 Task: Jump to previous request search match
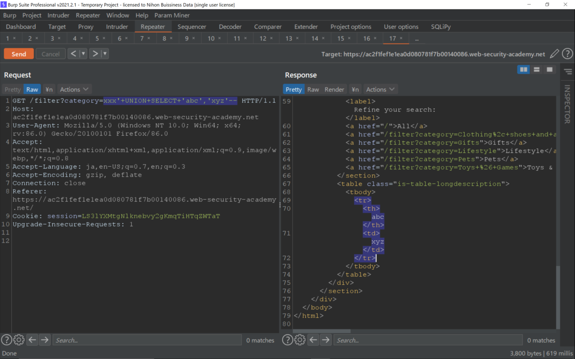(32, 340)
